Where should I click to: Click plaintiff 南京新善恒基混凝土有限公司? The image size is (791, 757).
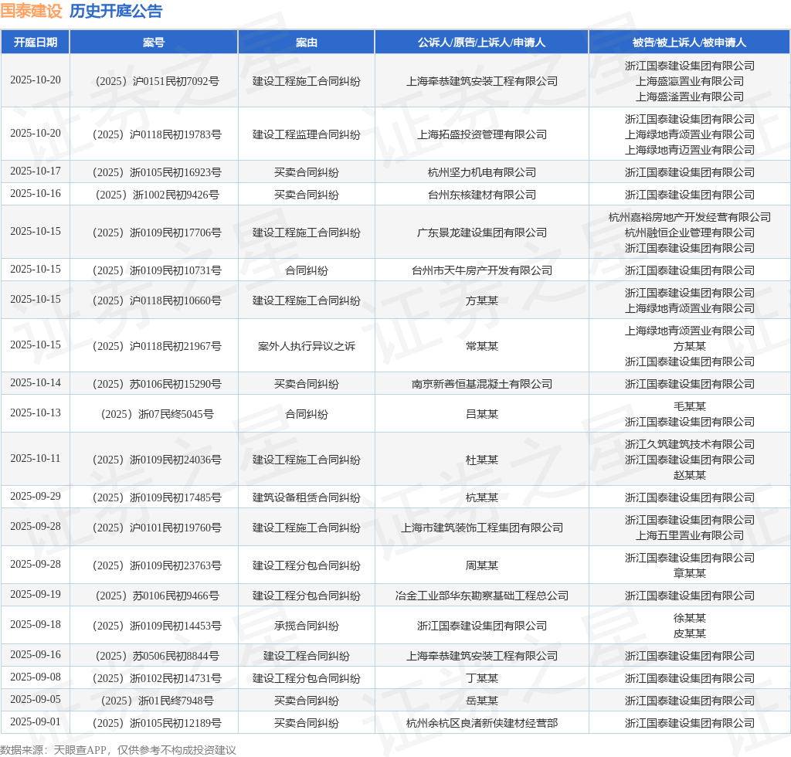[482, 384]
